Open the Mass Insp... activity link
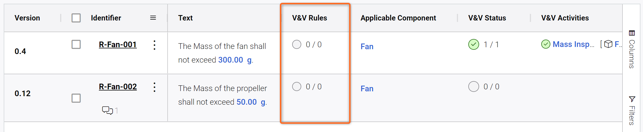Image resolution: width=643 pixels, height=132 pixels. (x=573, y=44)
